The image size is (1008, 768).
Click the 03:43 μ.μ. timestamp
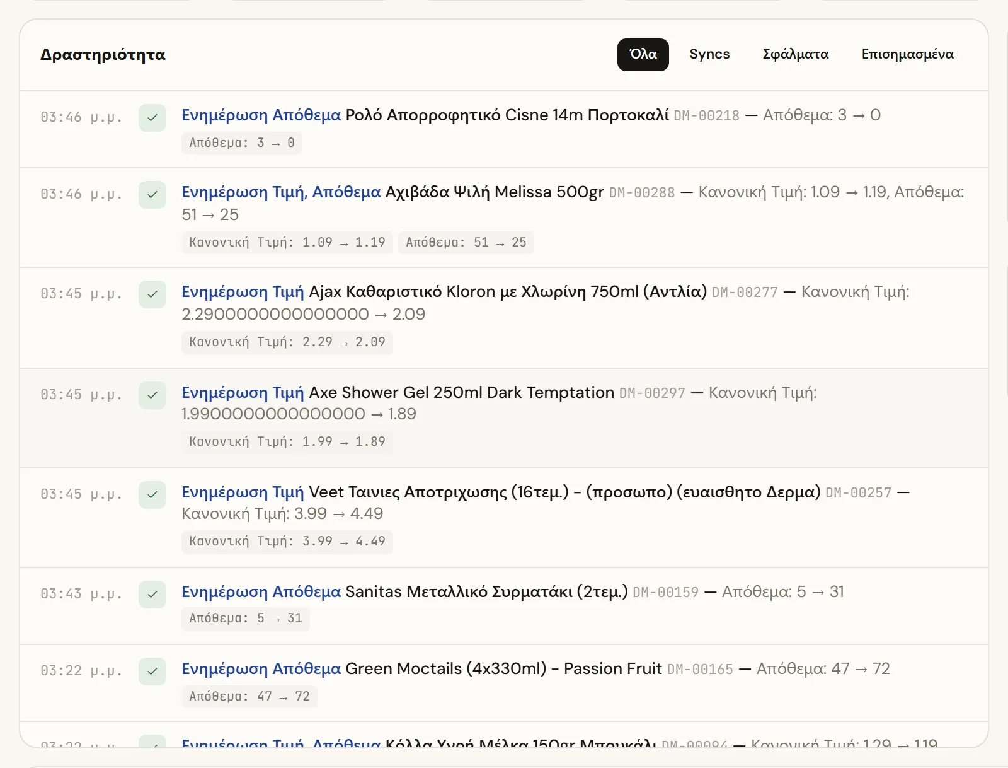pos(81,595)
